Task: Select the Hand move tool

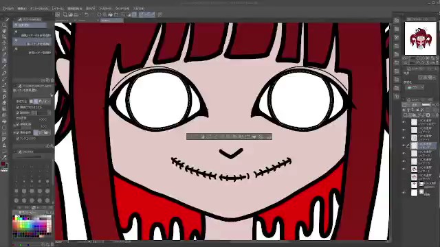Action: pyautogui.click(x=4, y=31)
